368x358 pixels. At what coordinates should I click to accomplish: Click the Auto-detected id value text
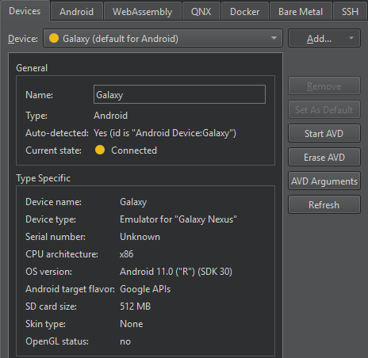click(165, 133)
